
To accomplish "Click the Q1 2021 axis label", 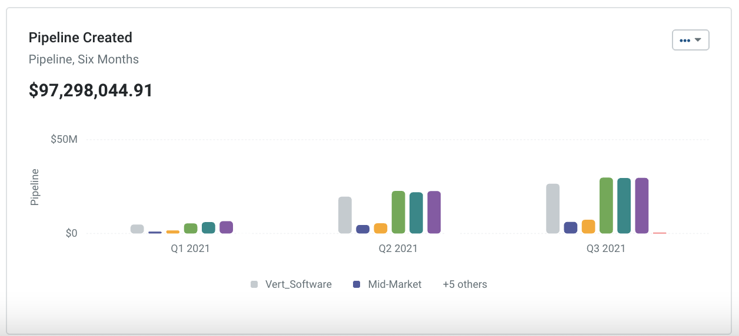I will [190, 248].
